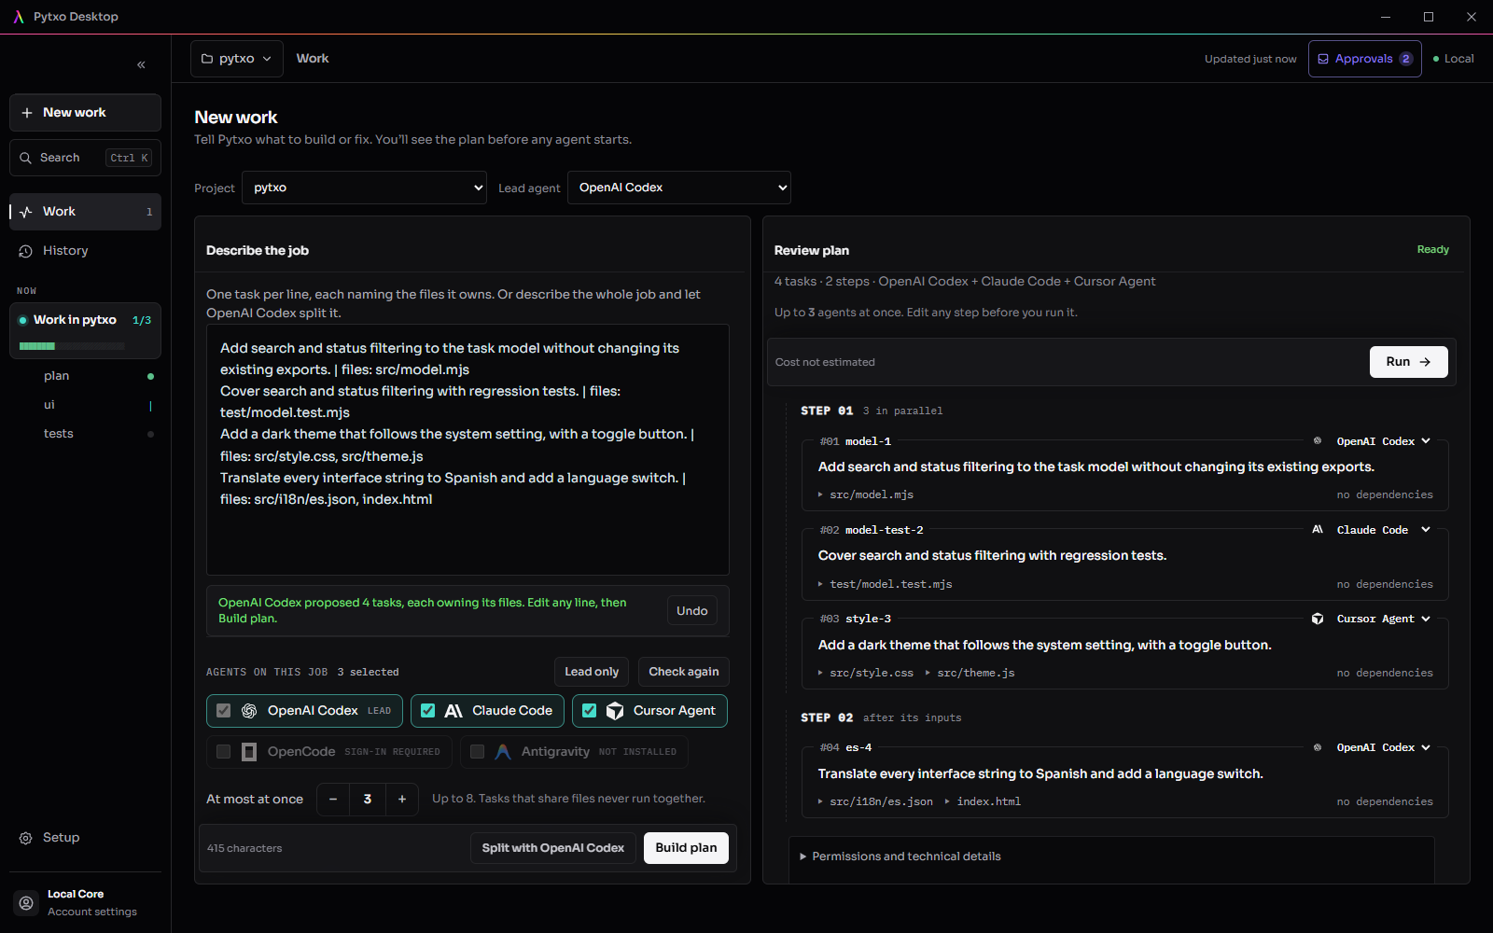Image resolution: width=1493 pixels, height=933 pixels.
Task: Click the green status dot beside Work in pytxo
Action: pyautogui.click(x=23, y=320)
